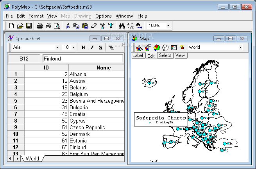Click the legend table icon in Map toolbar
Image resolution: width=256 pixels, height=169 pixels.
[174, 48]
